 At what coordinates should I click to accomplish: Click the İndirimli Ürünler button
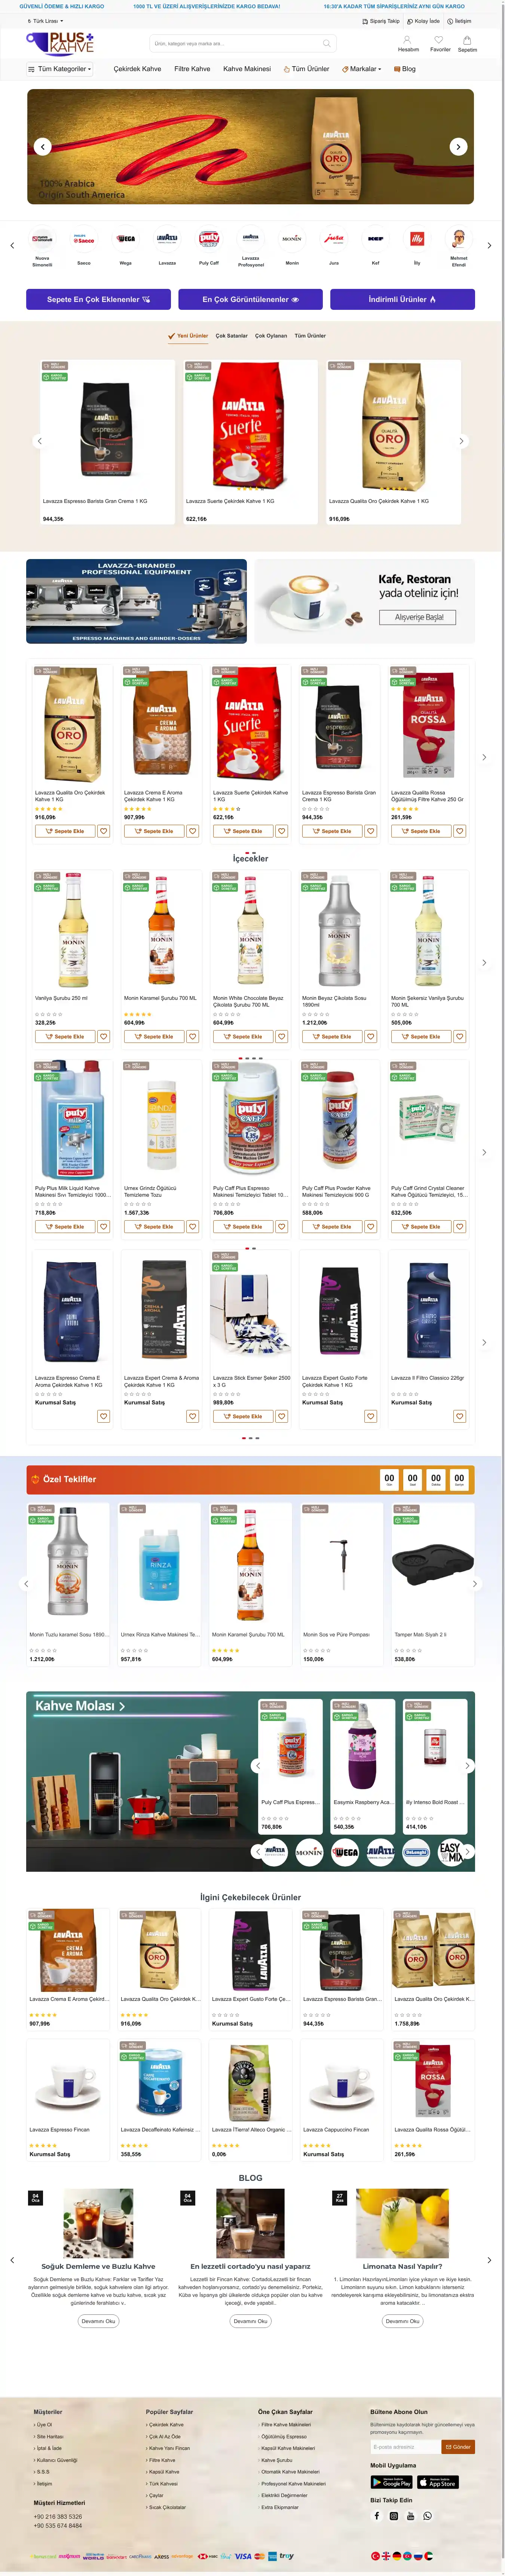coord(402,299)
